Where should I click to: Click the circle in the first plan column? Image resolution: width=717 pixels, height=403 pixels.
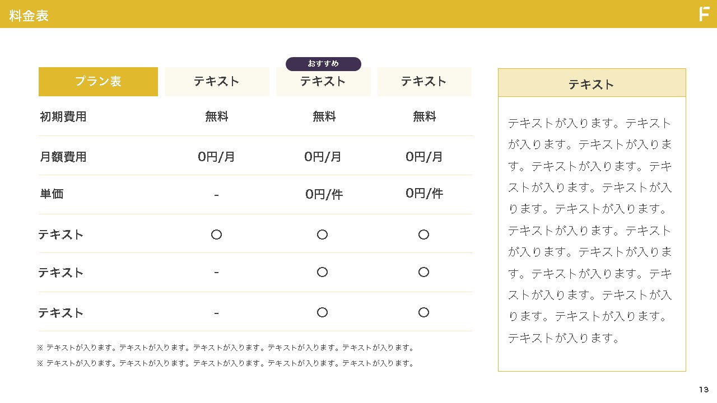coord(216,235)
